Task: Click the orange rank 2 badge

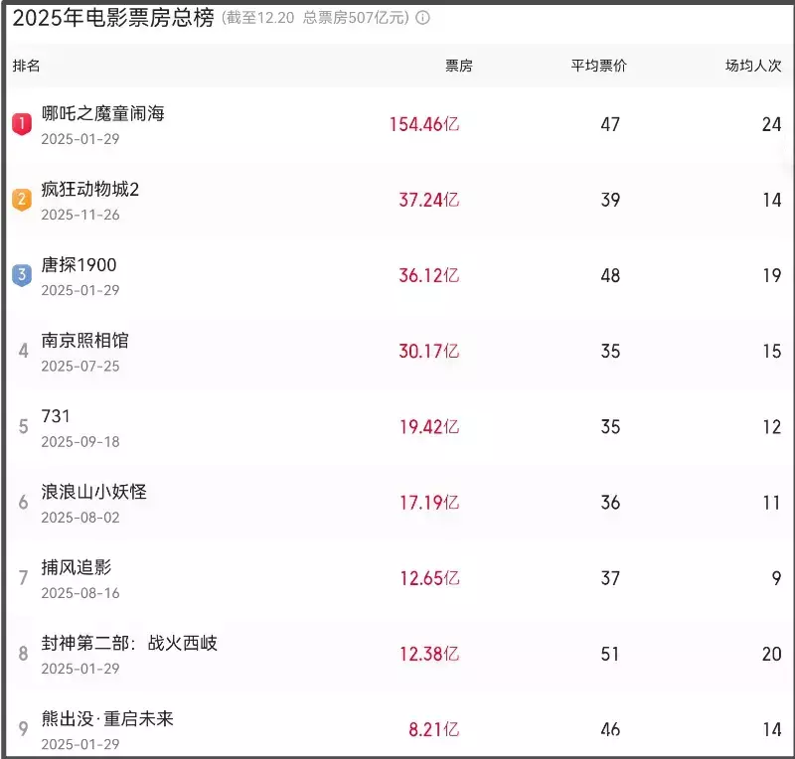Action: [21, 200]
